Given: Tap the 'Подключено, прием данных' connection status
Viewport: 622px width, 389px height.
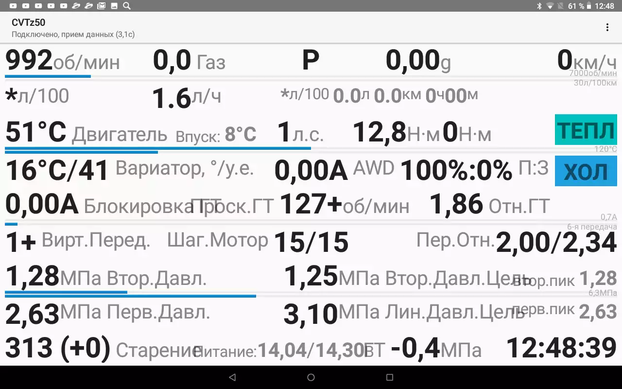Looking at the screenshot, I should coord(73,35).
